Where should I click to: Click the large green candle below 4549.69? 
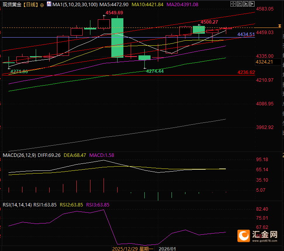[118, 38]
